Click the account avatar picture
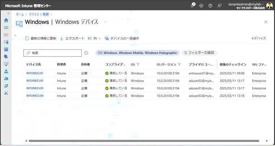 click(269, 6)
